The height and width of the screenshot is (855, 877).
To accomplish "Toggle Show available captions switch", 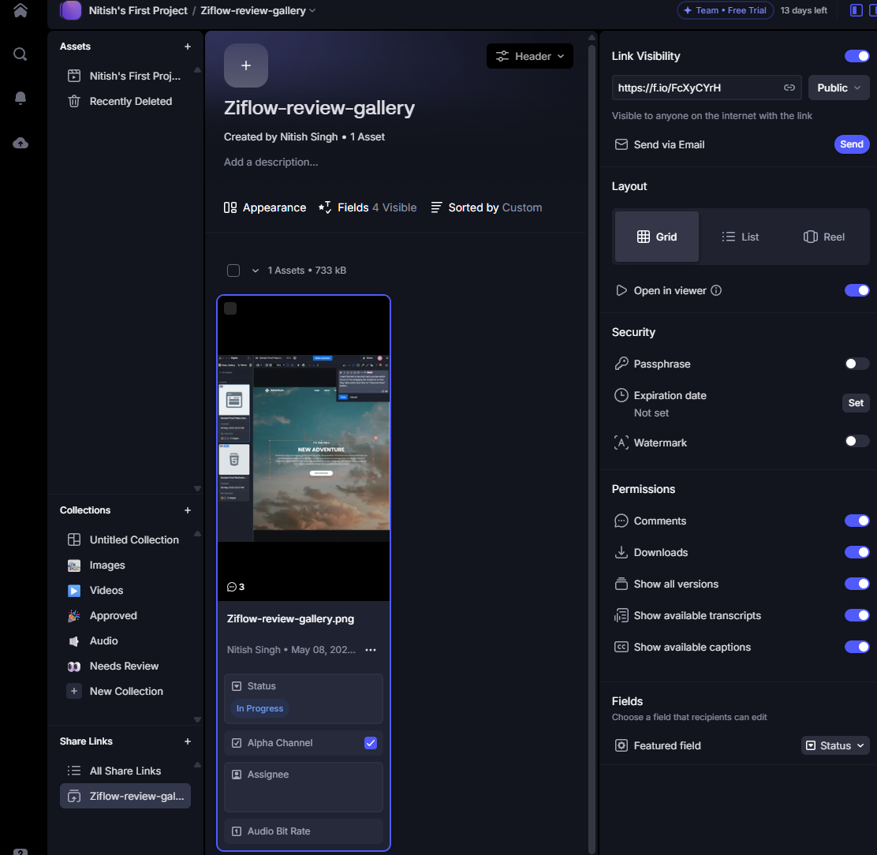I will (856, 647).
